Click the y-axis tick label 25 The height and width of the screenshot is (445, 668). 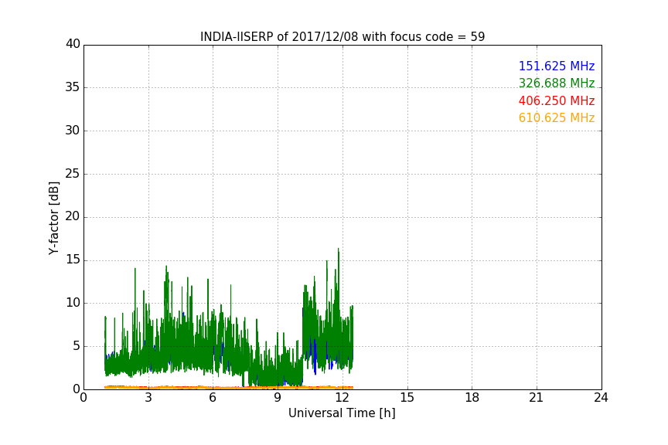[x=73, y=173]
